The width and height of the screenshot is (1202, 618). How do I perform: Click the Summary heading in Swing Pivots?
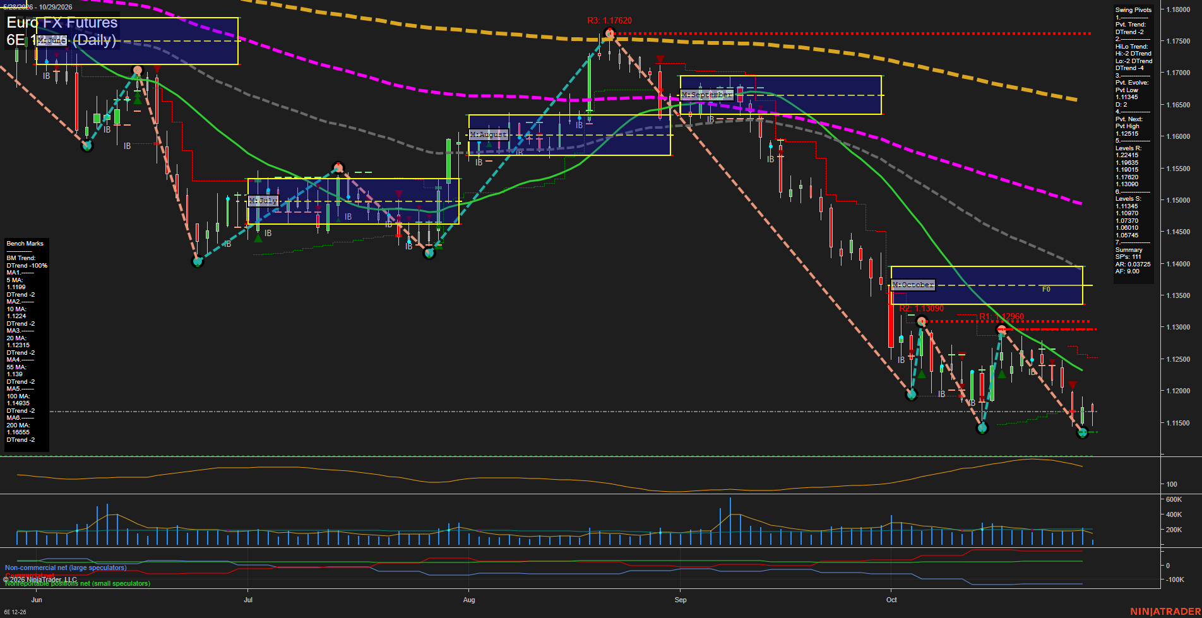click(x=1129, y=250)
